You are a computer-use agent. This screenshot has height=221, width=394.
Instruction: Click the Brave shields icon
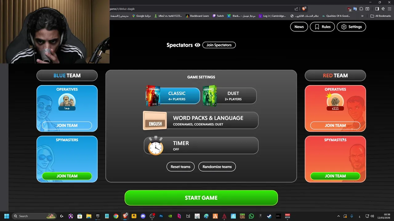click(304, 9)
